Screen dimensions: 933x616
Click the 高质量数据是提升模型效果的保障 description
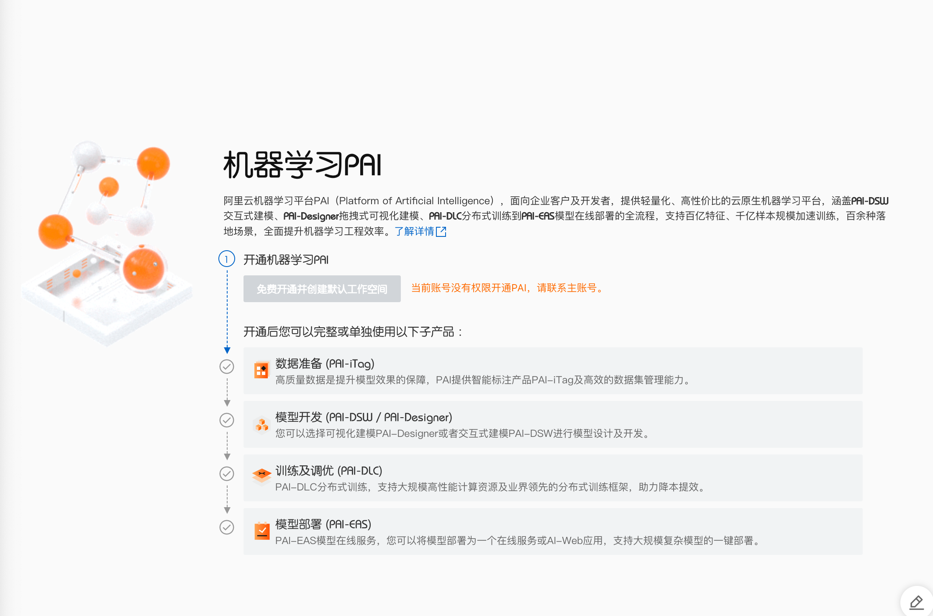[x=484, y=380]
